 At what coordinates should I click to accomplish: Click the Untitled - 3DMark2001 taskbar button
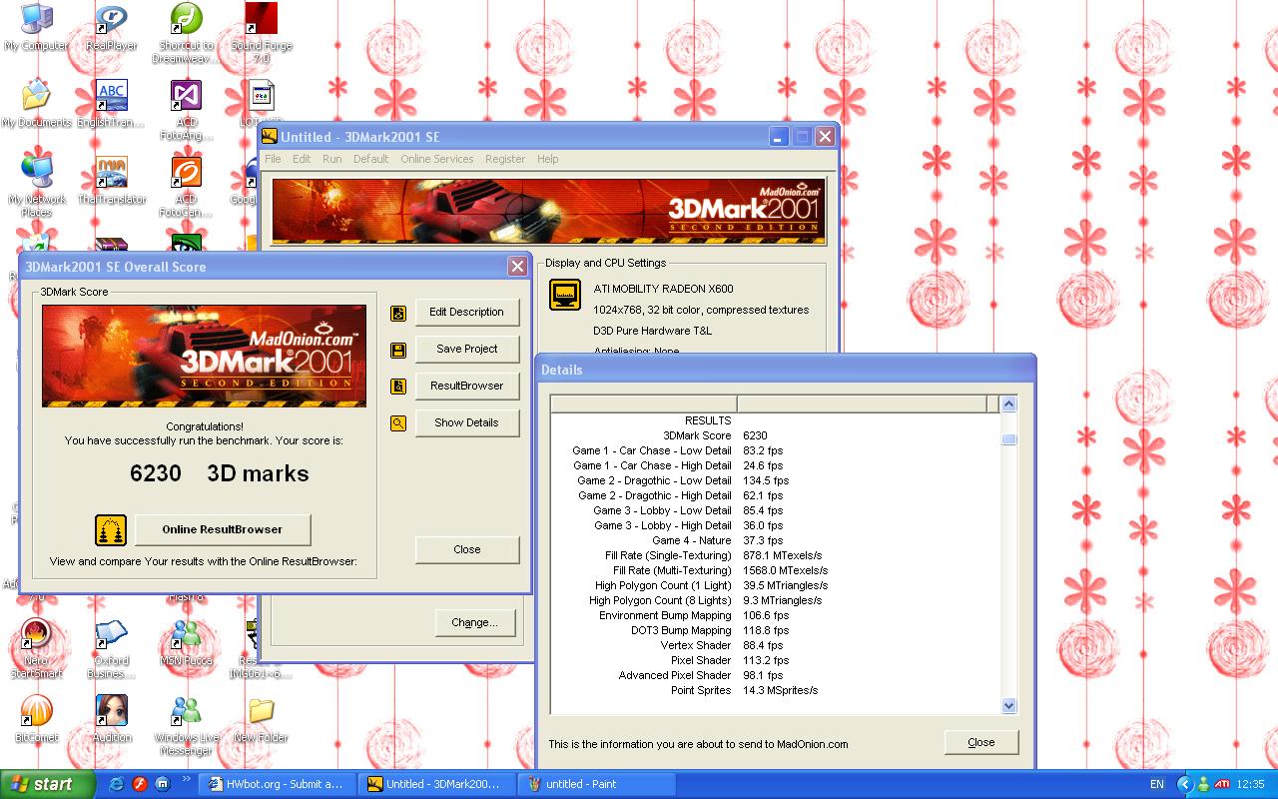coord(437,784)
